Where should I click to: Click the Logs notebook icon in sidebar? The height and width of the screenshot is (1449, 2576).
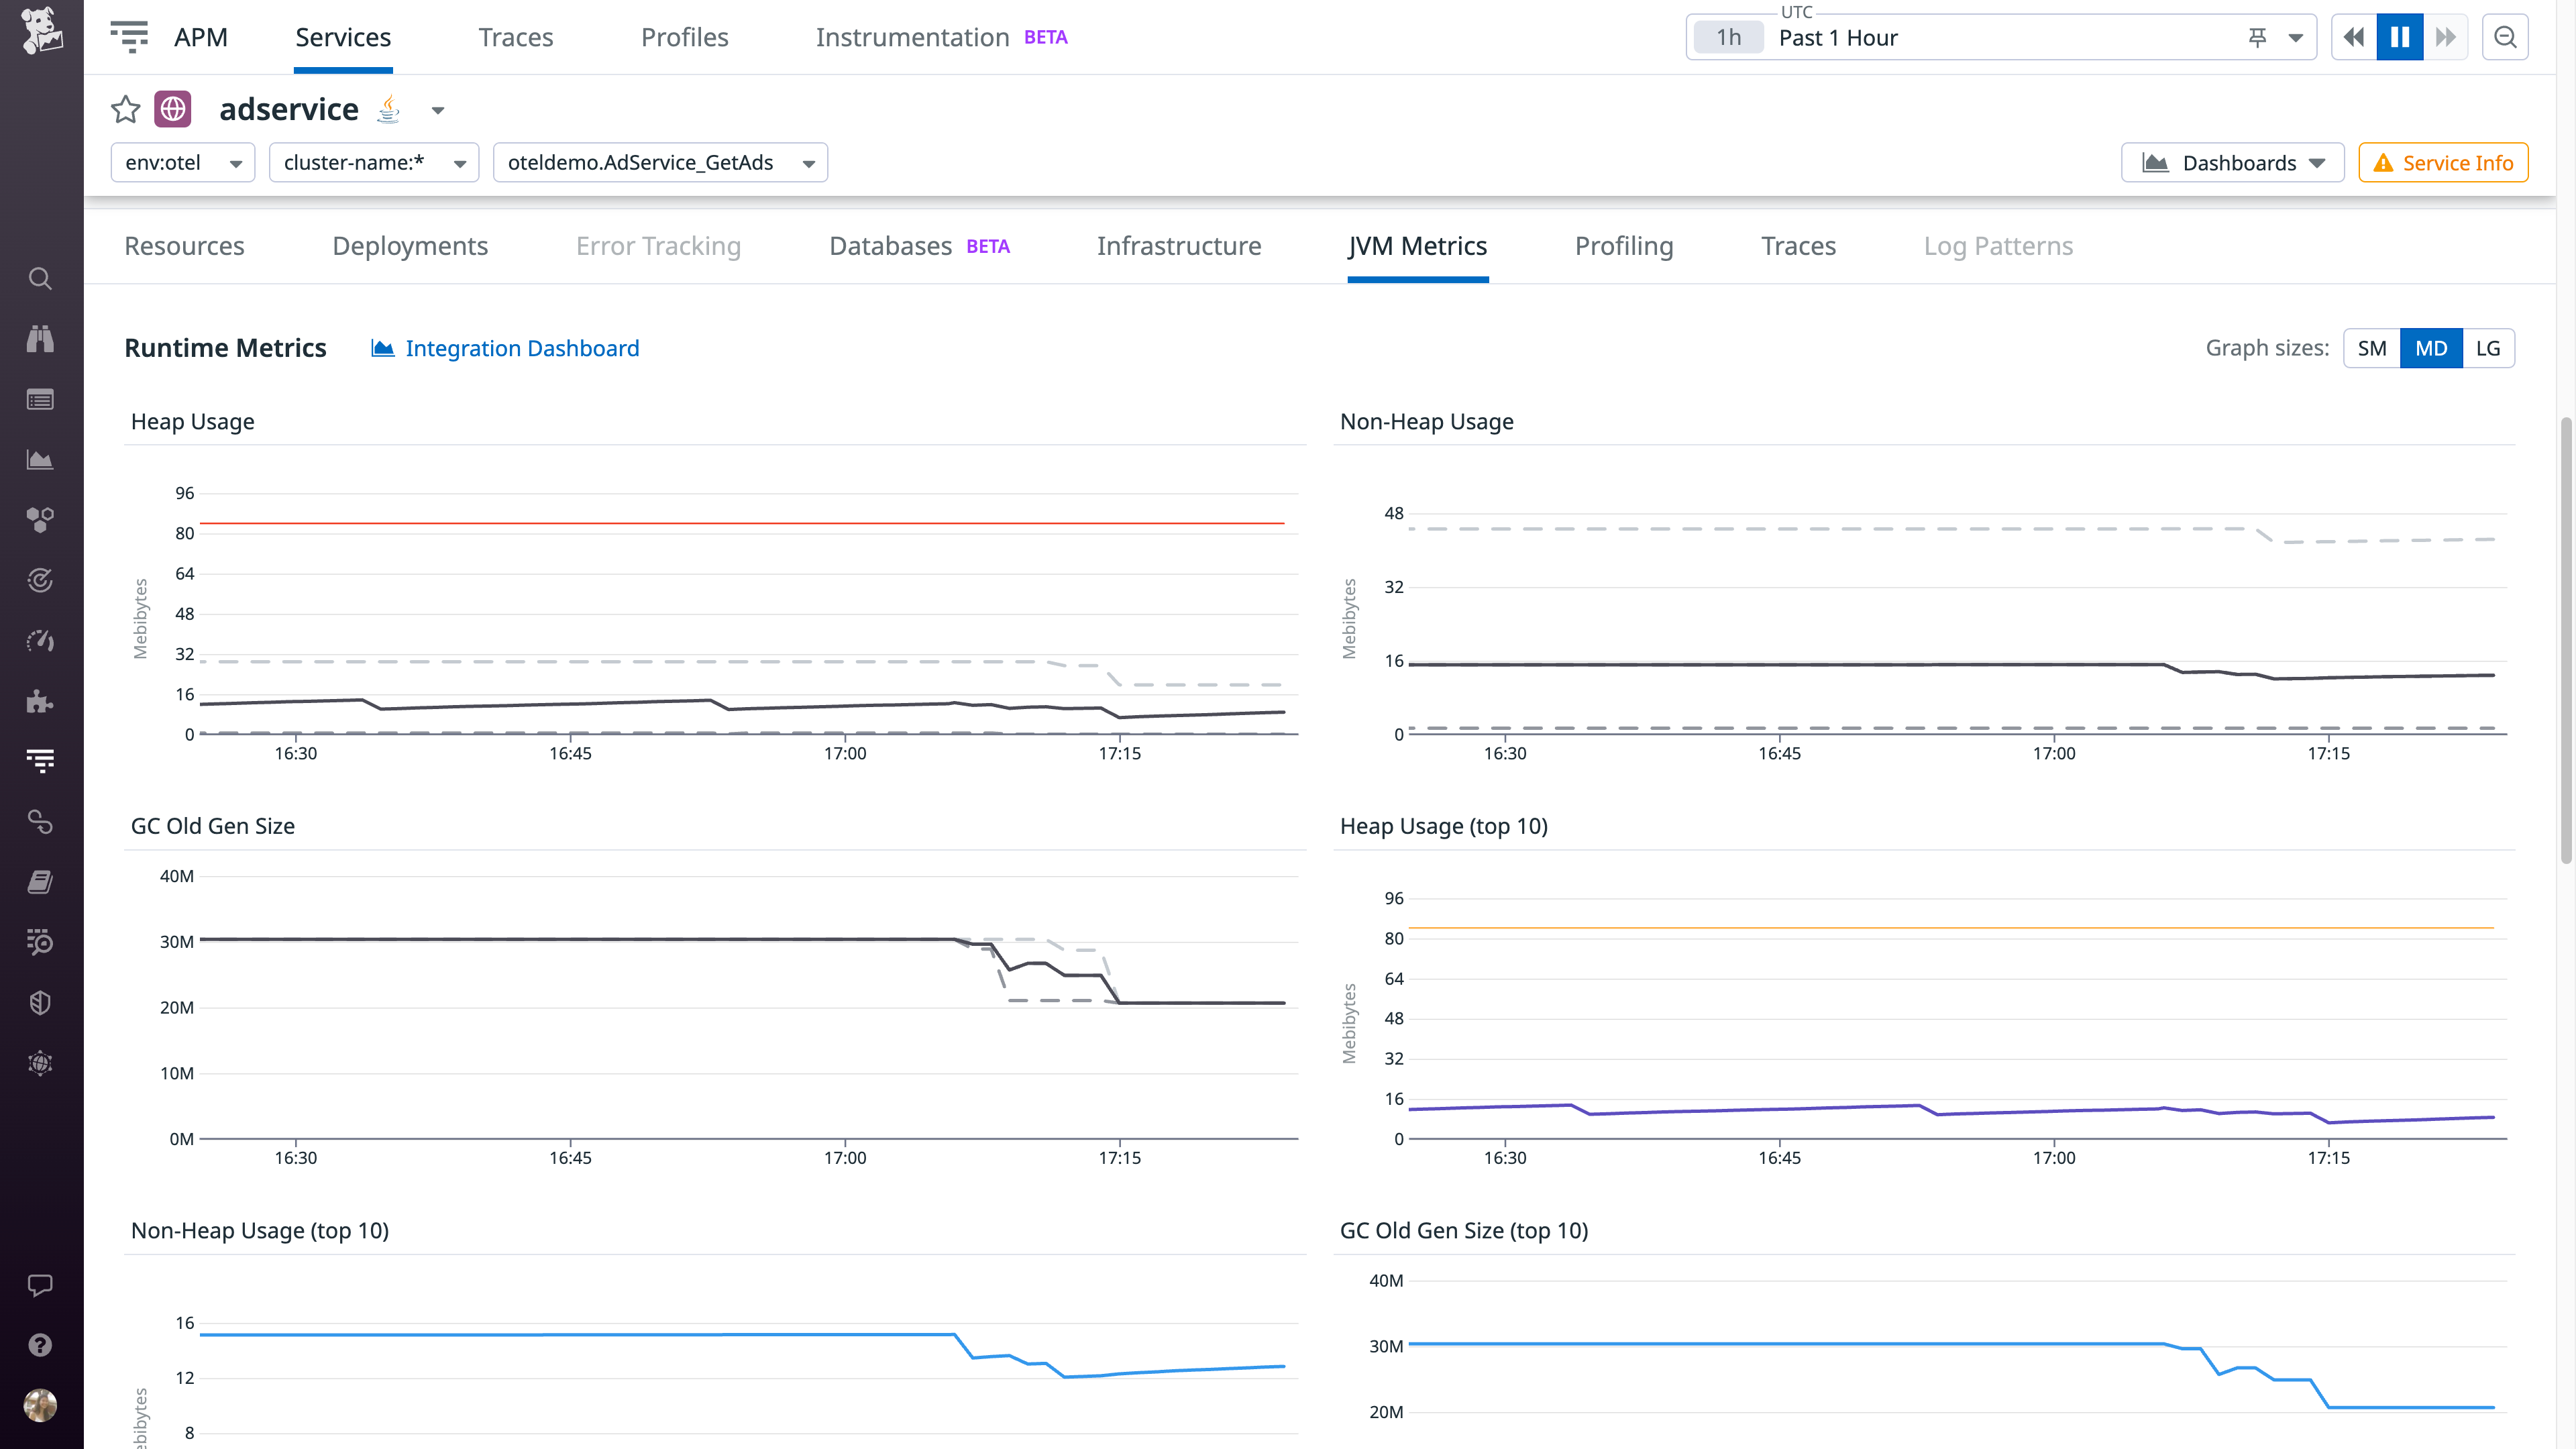coord(40,881)
